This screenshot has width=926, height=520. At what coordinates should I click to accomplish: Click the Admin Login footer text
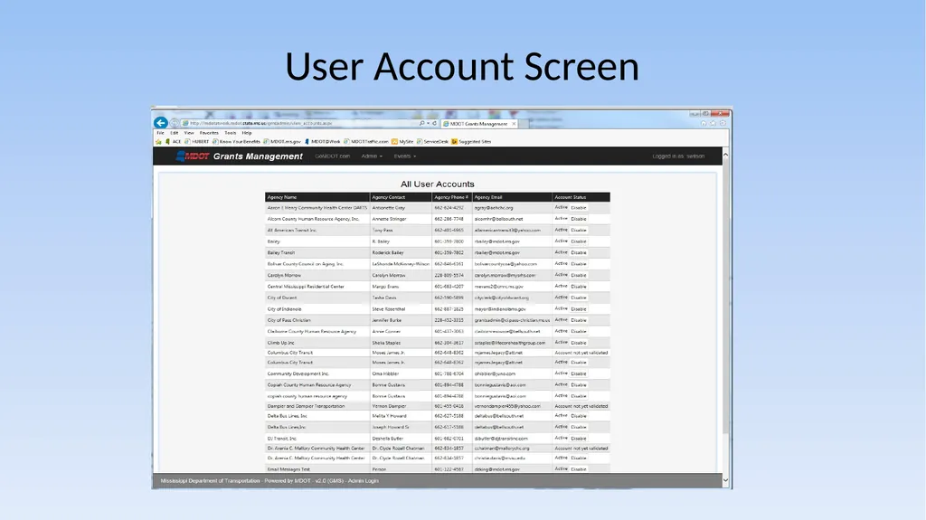point(364,481)
